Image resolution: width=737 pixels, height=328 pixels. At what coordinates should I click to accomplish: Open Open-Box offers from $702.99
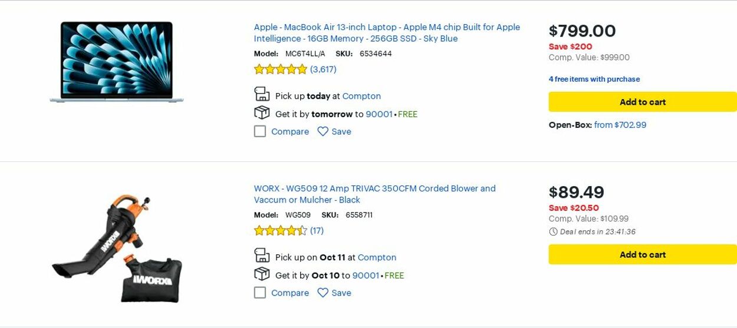[x=620, y=125]
